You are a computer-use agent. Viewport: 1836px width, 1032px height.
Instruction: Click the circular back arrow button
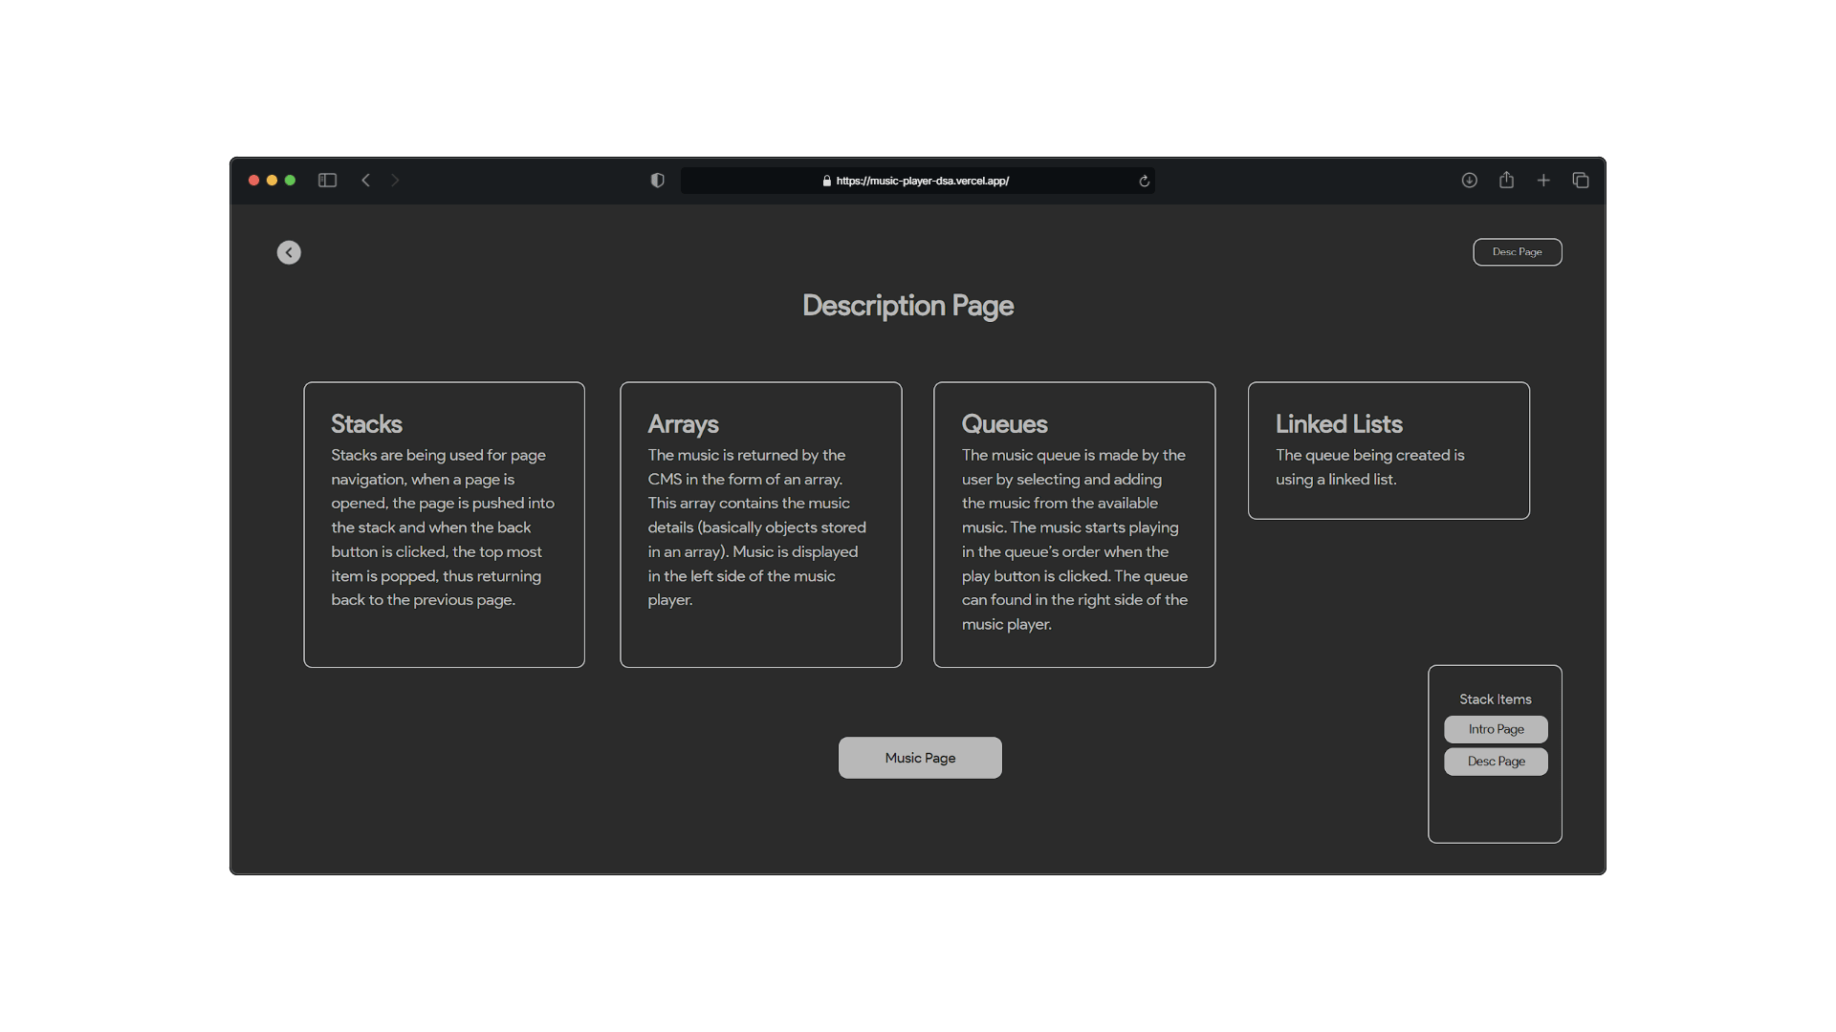coord(289,252)
